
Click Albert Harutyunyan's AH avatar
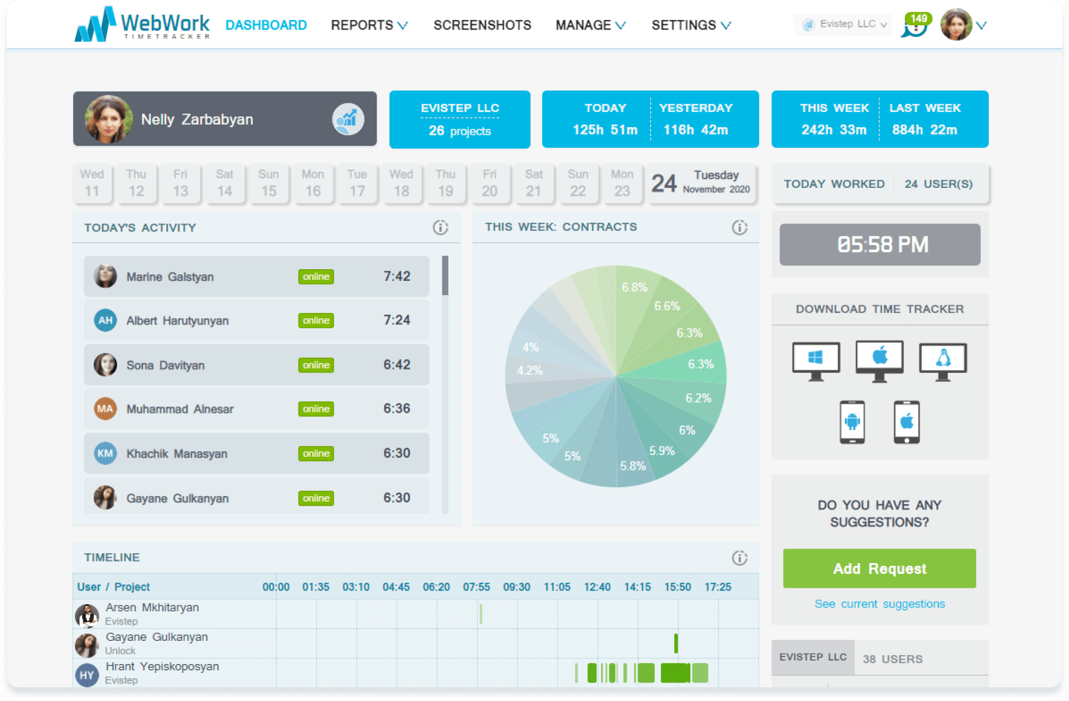[x=105, y=320]
